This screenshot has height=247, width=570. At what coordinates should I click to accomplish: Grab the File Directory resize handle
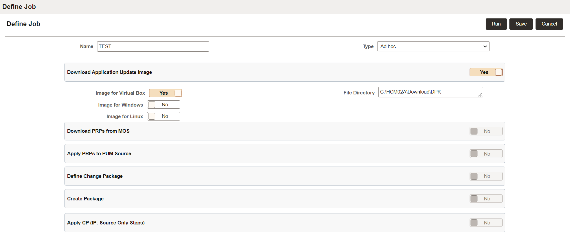coord(480,95)
